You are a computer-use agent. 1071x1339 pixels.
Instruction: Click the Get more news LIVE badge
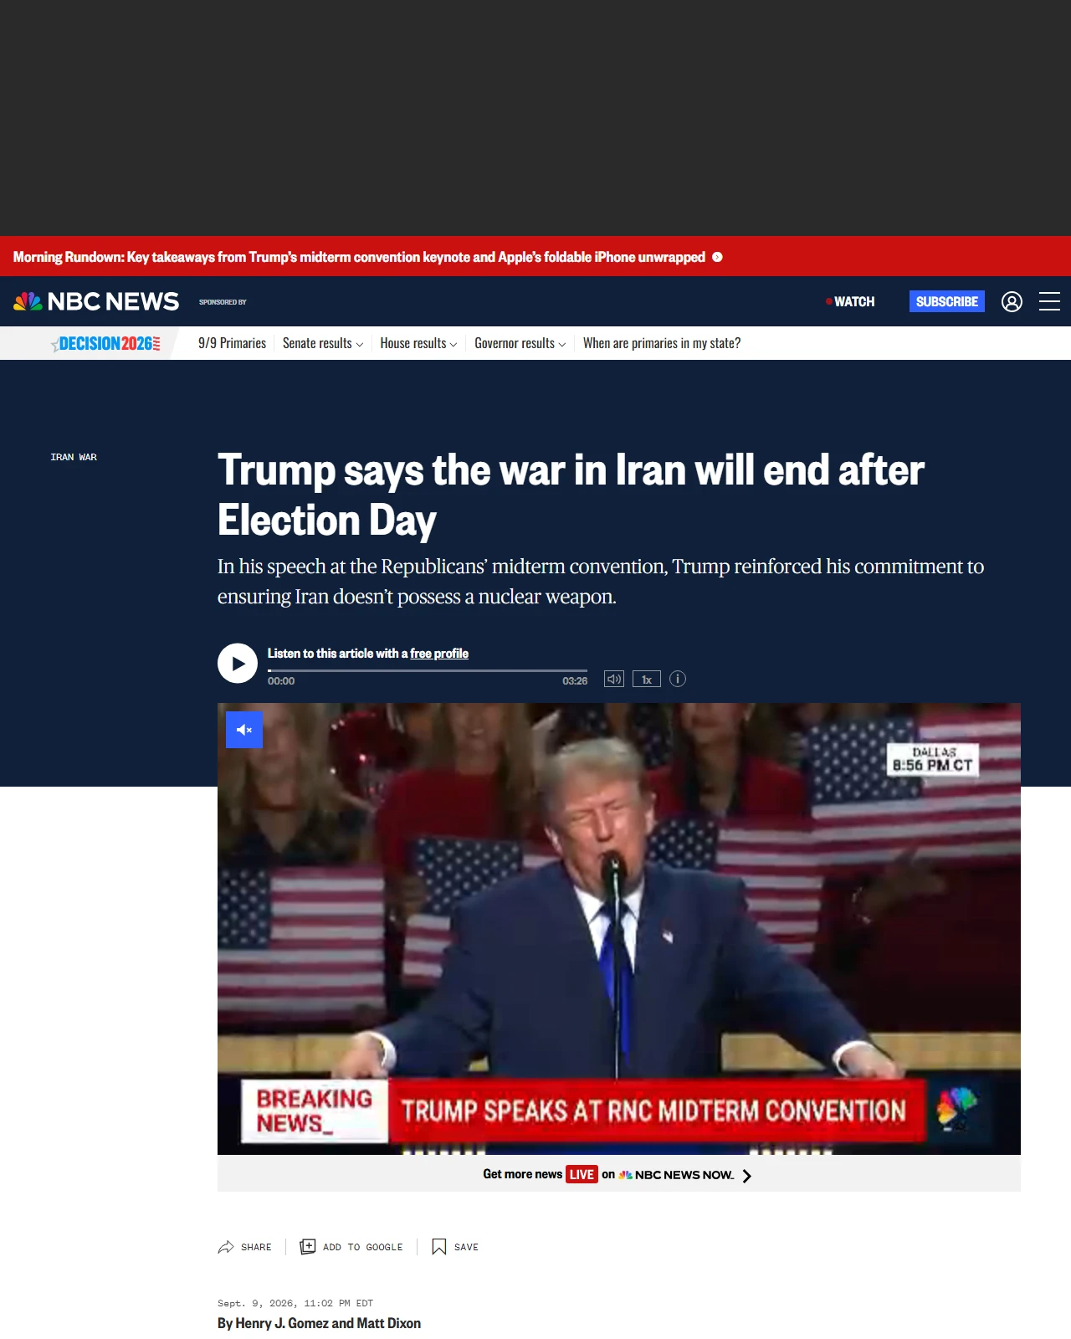(582, 1175)
